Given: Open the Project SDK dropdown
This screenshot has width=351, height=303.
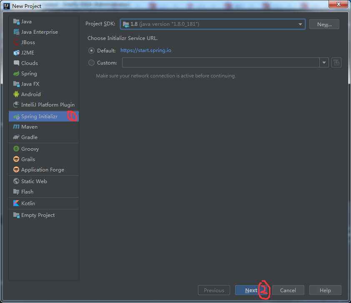Looking at the screenshot, I should [213, 24].
